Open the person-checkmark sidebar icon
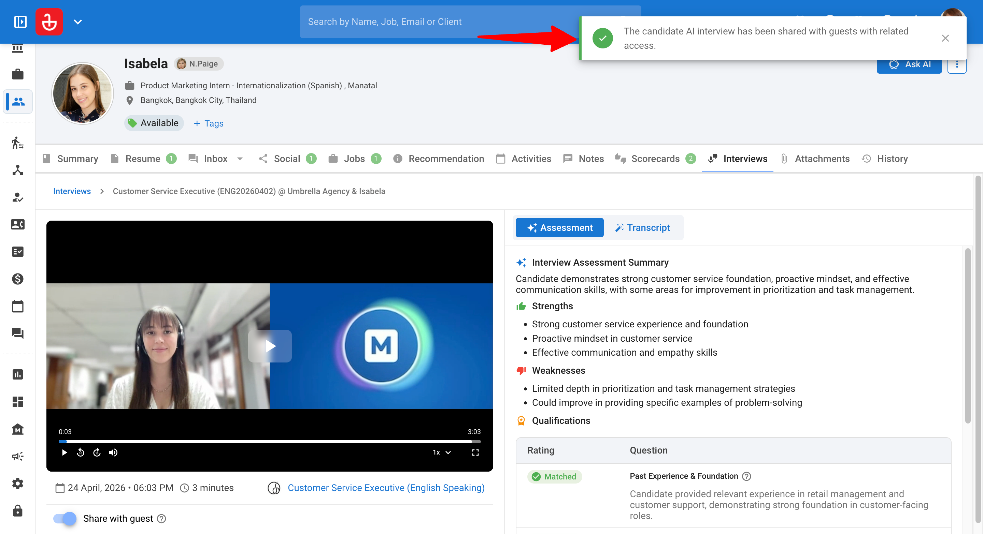 (x=17, y=197)
